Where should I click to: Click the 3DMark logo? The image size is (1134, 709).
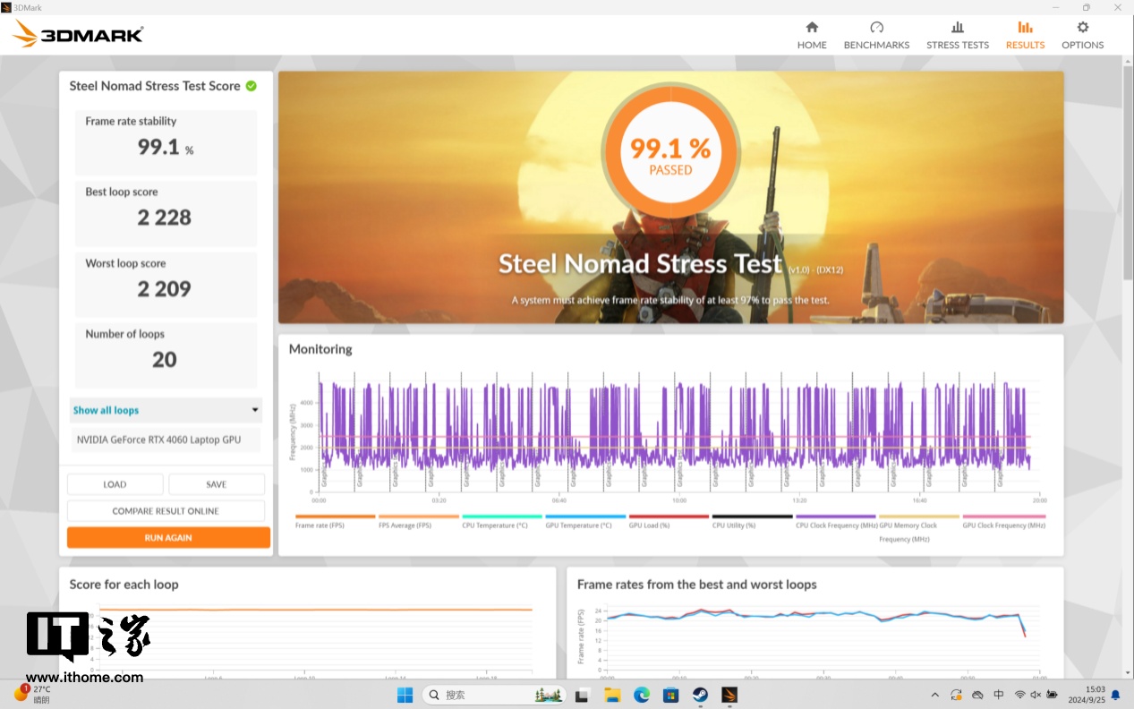pos(78,35)
